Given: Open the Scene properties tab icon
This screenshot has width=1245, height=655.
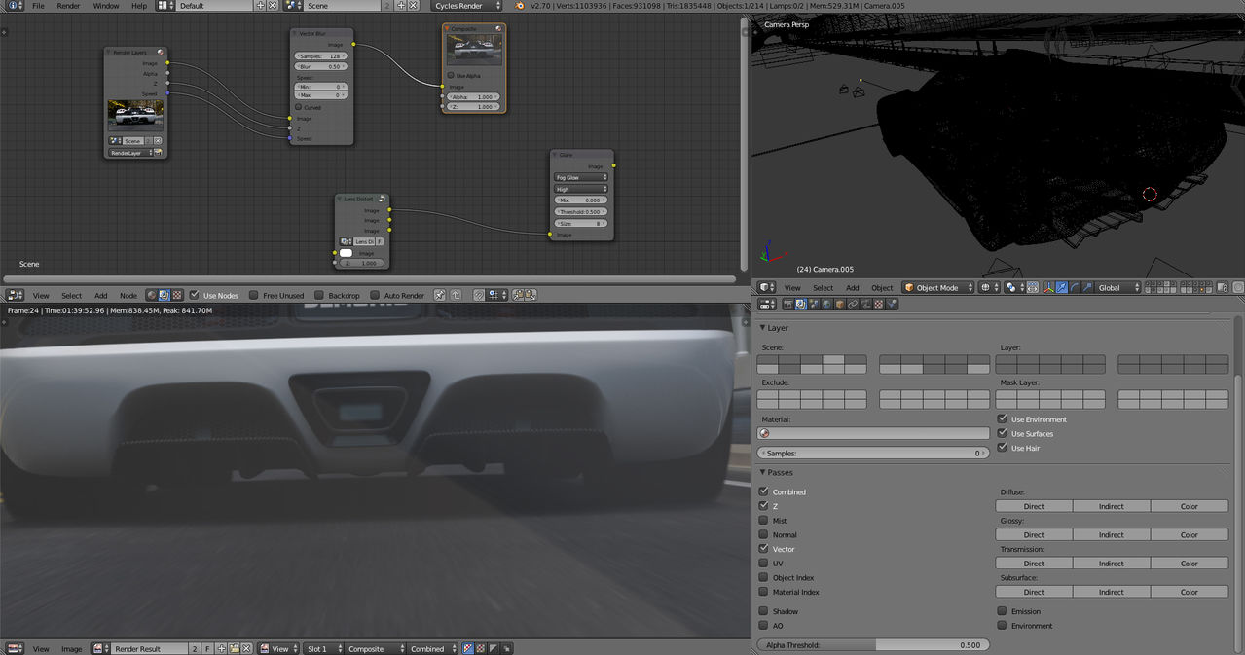Looking at the screenshot, I should click(814, 305).
